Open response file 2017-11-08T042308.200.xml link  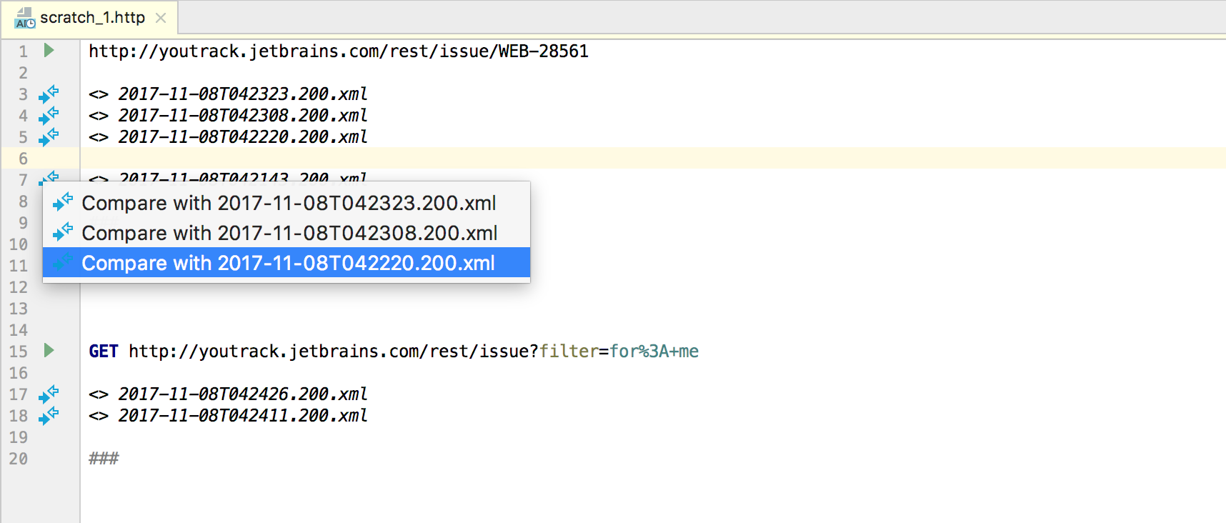(x=243, y=115)
